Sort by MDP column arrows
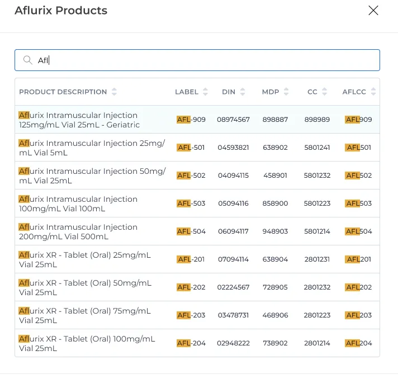This screenshot has width=398, height=379. click(x=286, y=92)
